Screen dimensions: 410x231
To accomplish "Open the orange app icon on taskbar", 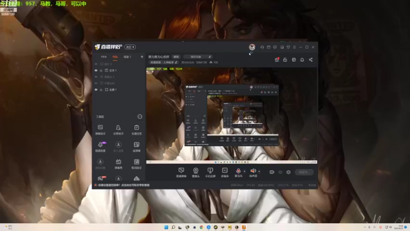I will 244,227.
